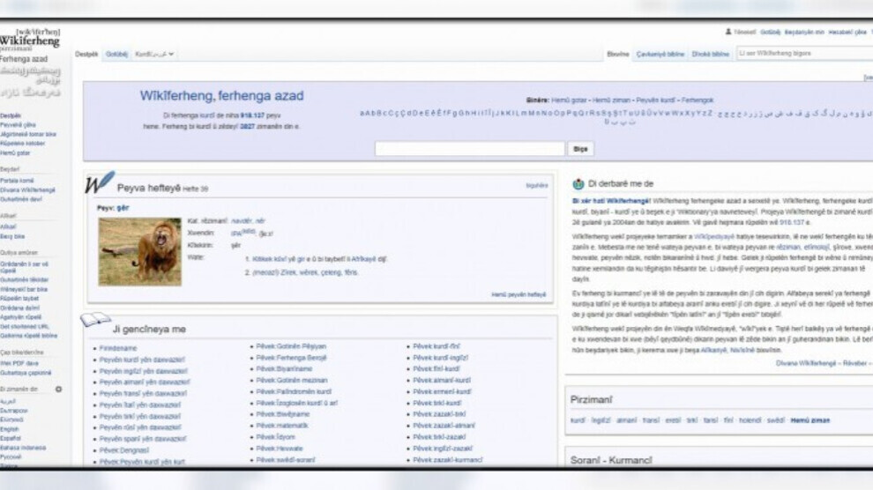Click the globe icon beside Di derbarê me de

pos(578,184)
